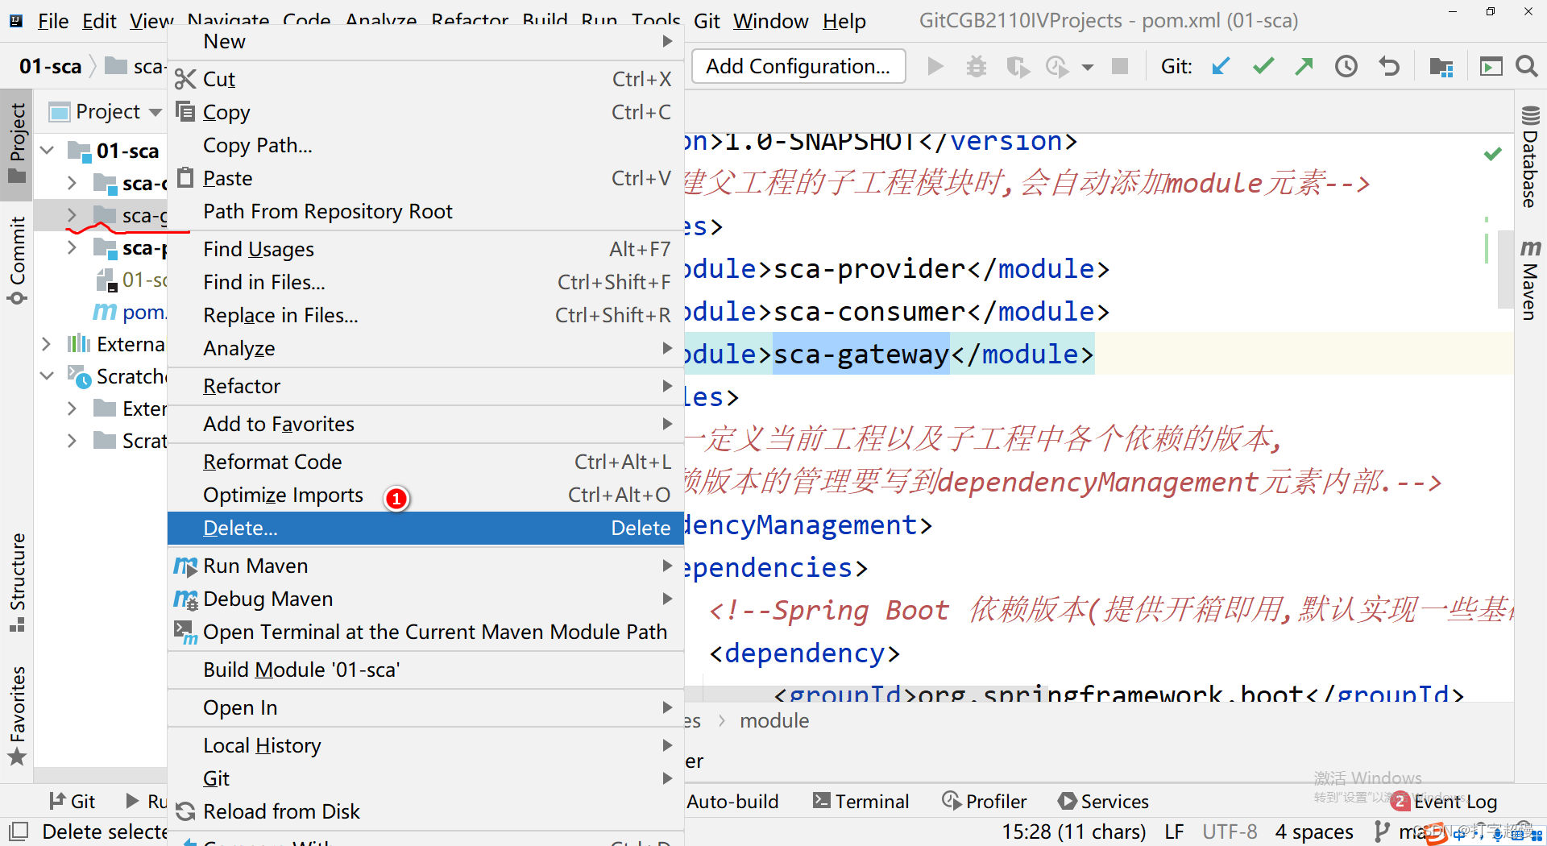Choose Path From Repository Root
1547x846 pixels.
click(425, 211)
